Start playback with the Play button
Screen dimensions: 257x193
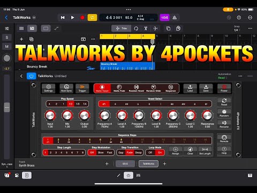pyautogui.click(x=72, y=18)
